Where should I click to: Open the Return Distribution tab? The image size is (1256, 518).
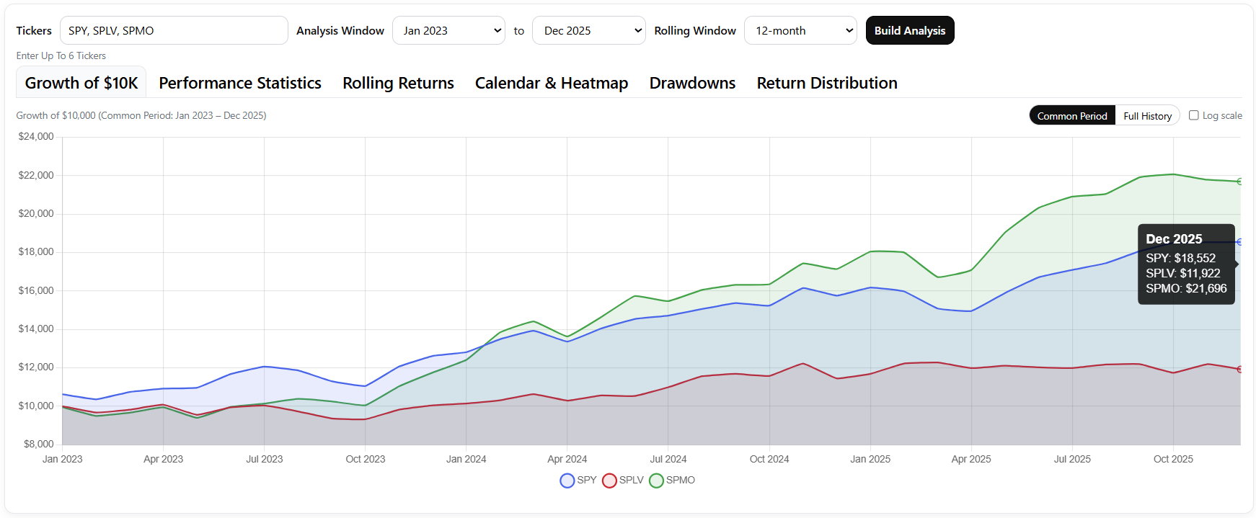(x=827, y=83)
